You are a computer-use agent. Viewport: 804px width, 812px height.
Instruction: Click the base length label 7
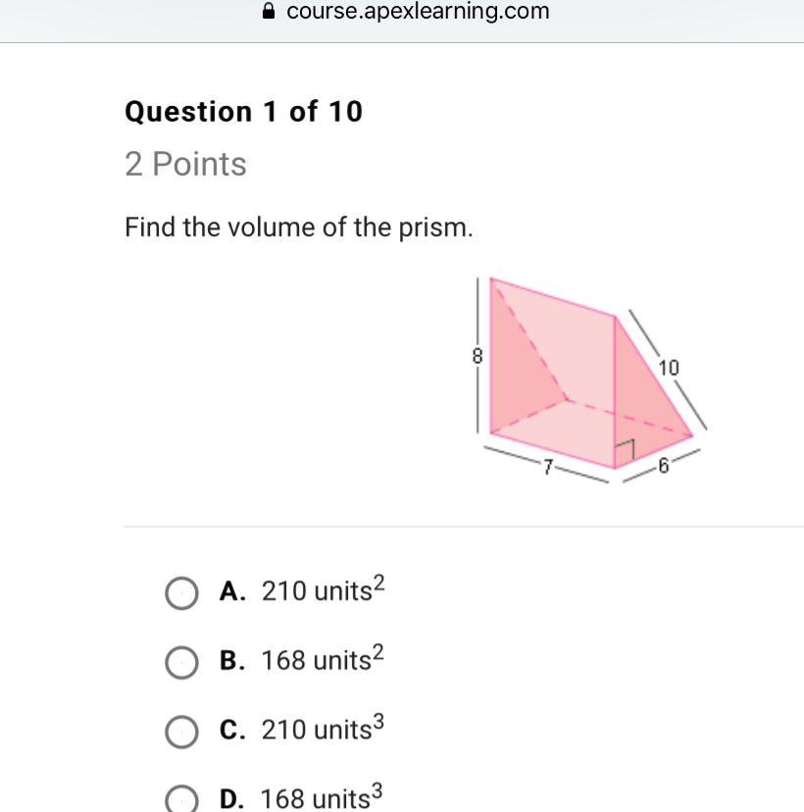(548, 467)
